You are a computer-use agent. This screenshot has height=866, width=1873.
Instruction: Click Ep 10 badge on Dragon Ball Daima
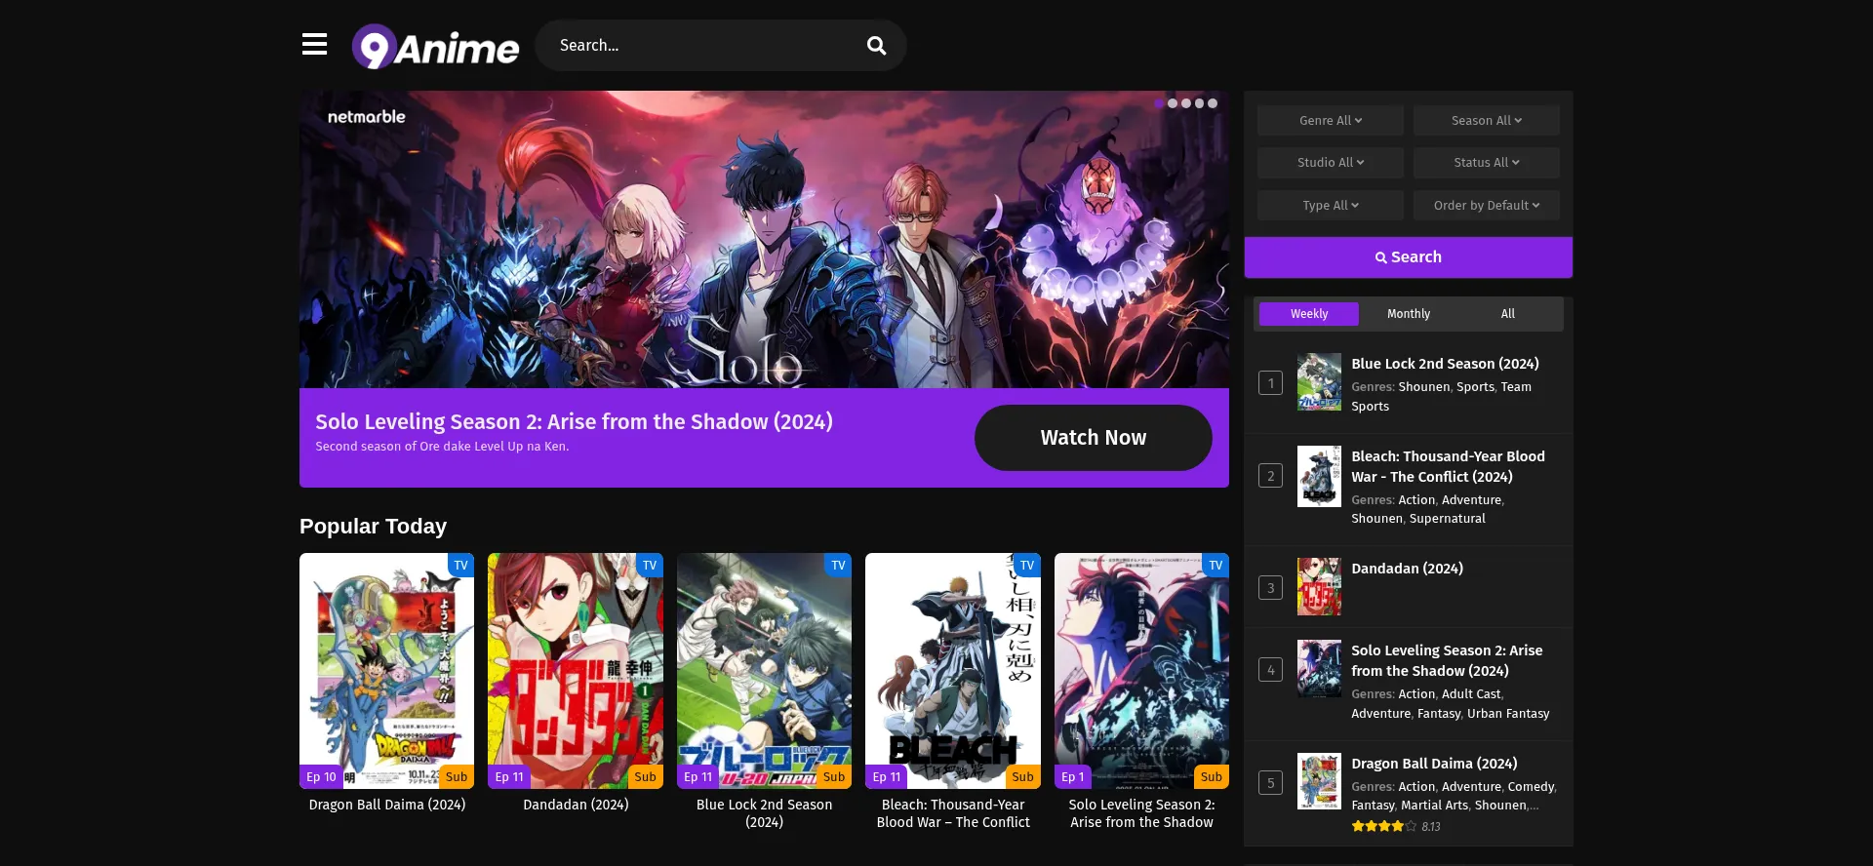321,777
